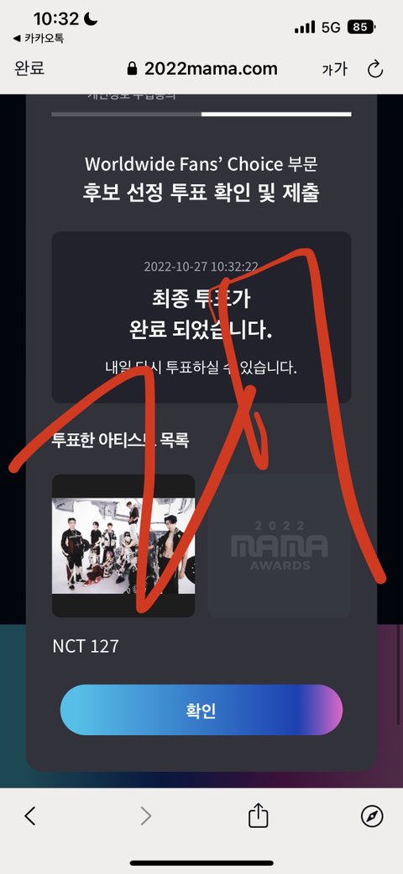403x874 pixels.
Task: Confirm with the 확인 gradient button
Action: tap(201, 710)
